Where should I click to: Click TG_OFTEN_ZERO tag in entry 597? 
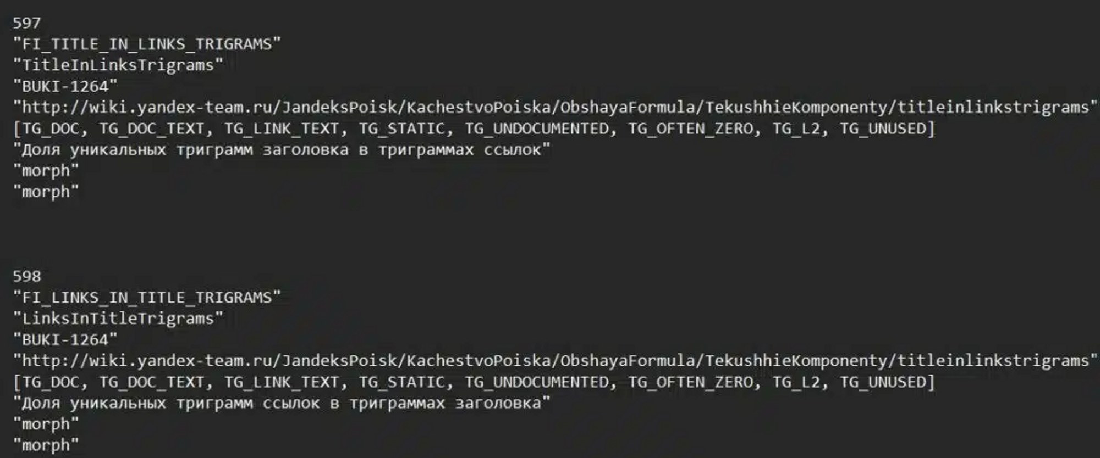(x=691, y=129)
